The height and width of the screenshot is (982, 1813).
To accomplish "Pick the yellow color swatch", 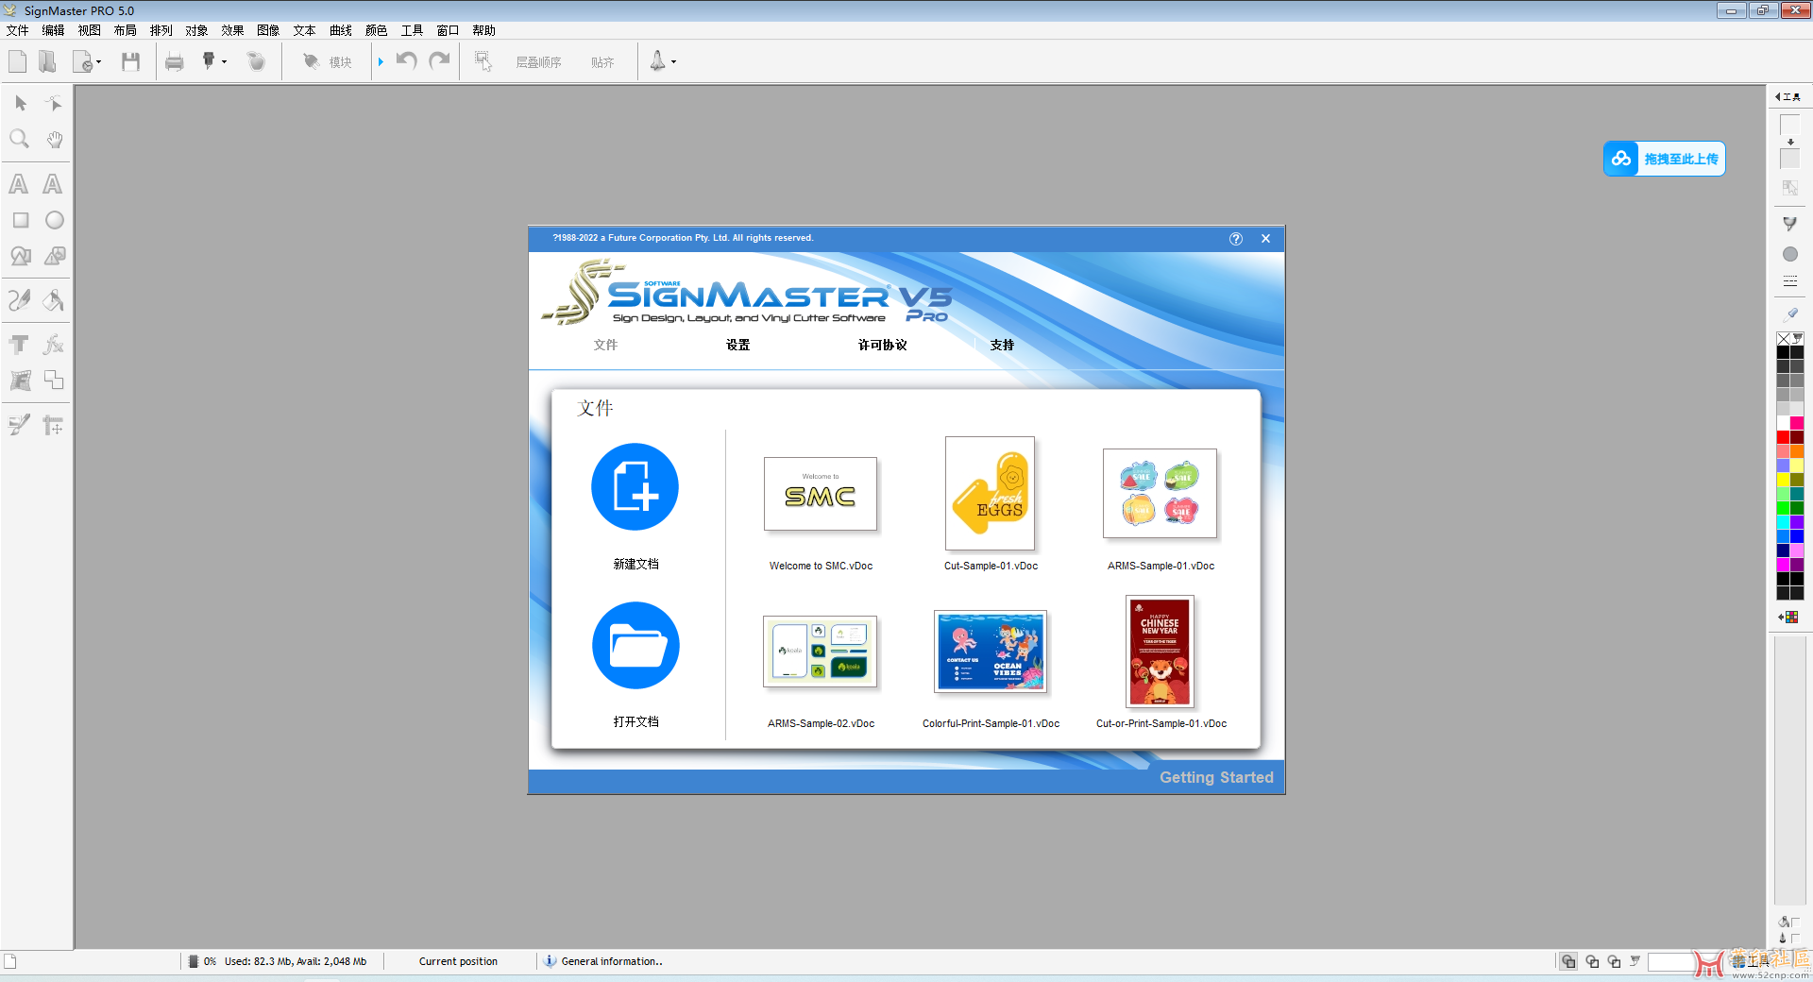I will (1783, 480).
